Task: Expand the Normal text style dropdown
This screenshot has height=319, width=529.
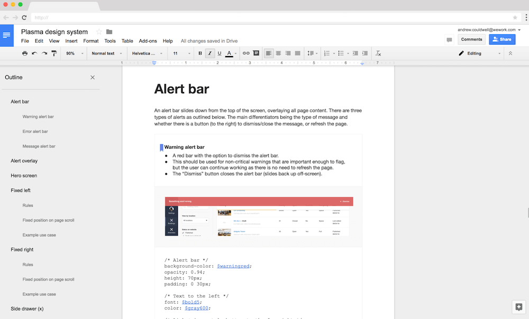Action: coord(106,53)
